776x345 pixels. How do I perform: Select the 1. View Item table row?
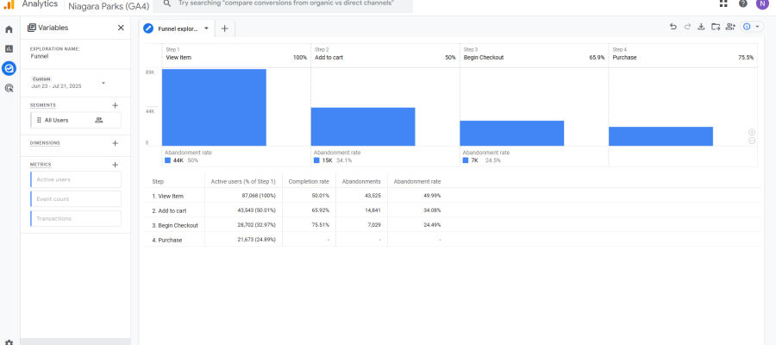pos(453,196)
